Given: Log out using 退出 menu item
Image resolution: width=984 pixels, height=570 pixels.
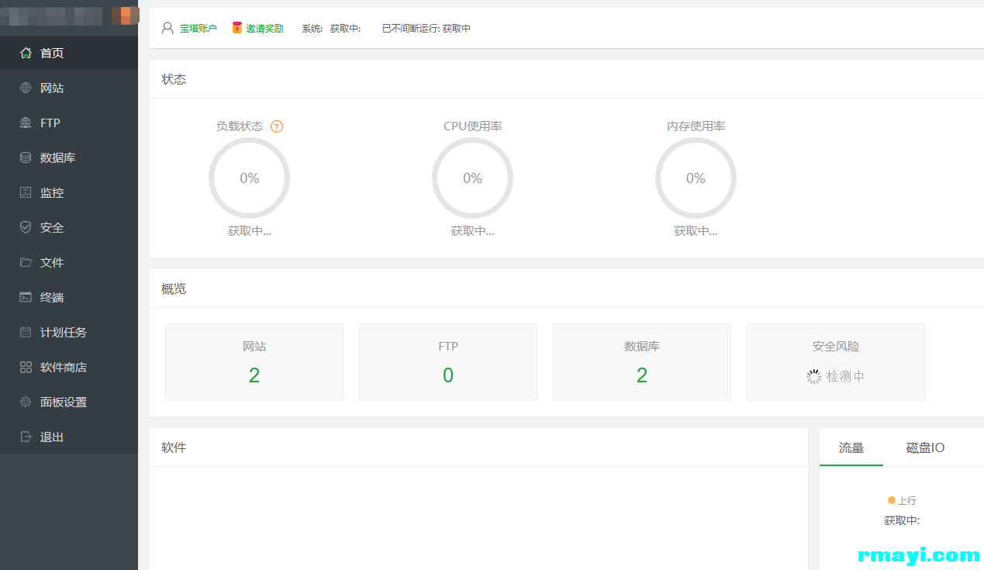Looking at the screenshot, I should coord(52,437).
